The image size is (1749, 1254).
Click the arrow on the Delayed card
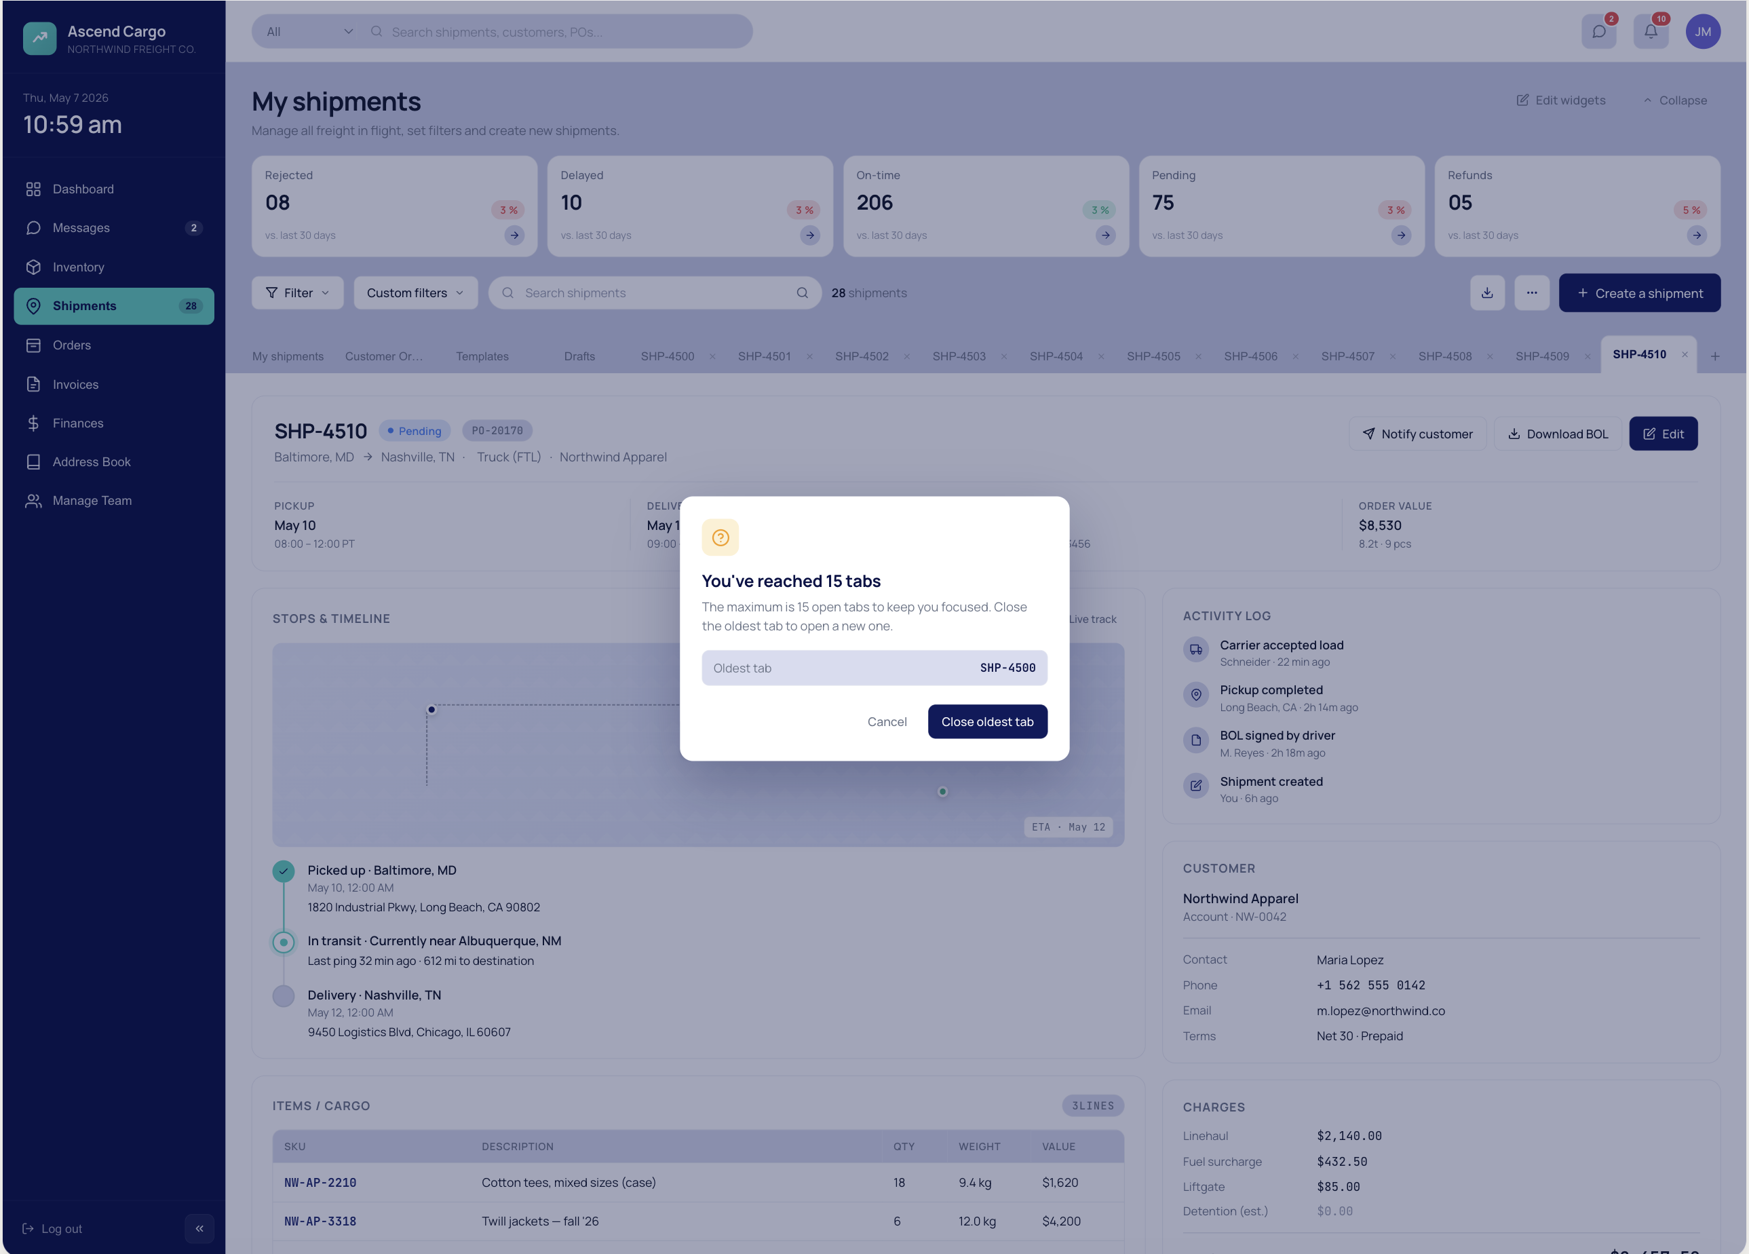pos(810,235)
